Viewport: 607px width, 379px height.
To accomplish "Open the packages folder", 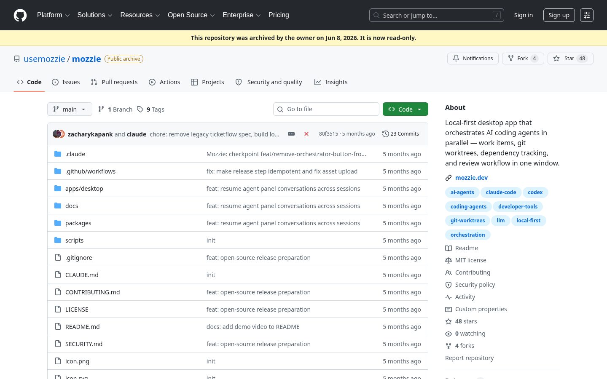I will [78, 223].
